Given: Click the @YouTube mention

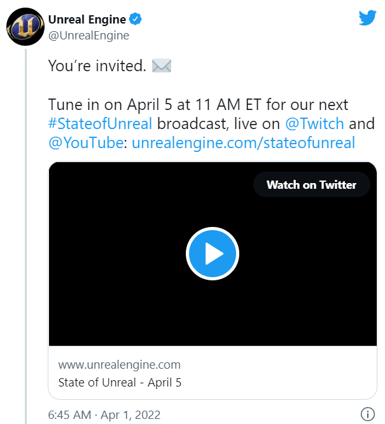Looking at the screenshot, I should click(86, 143).
